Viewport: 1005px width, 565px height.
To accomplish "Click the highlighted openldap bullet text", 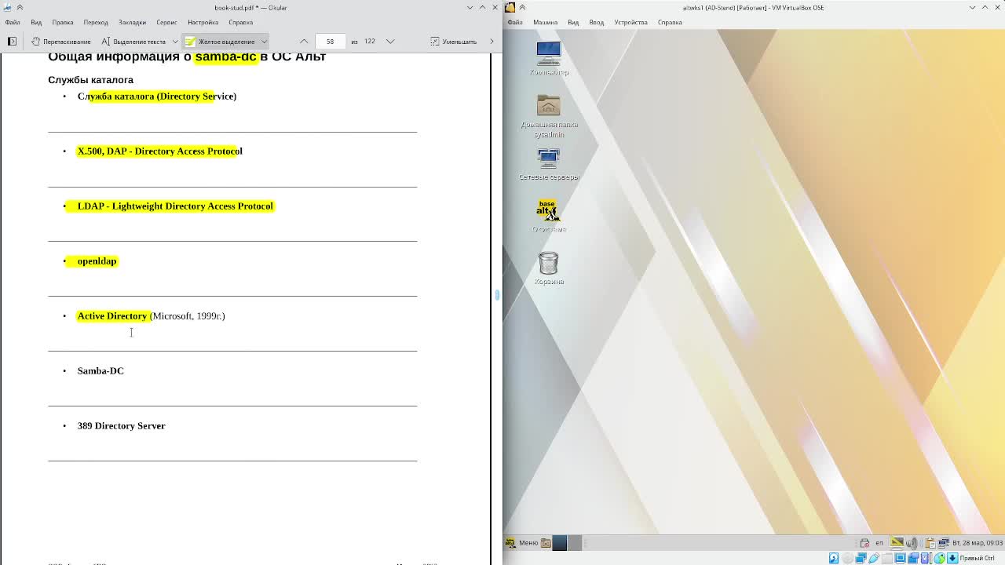I will click(x=97, y=261).
